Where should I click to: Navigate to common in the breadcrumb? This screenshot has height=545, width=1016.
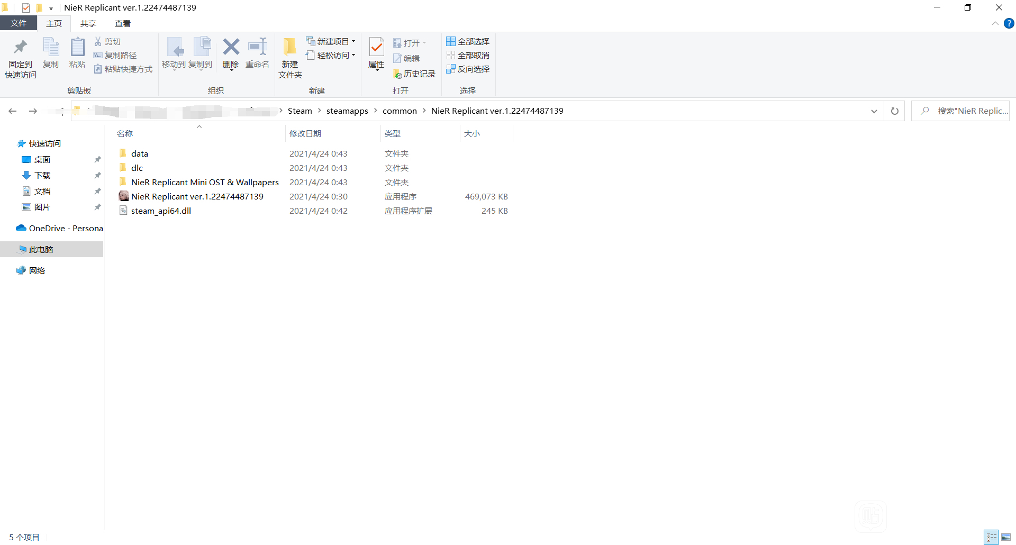pyautogui.click(x=400, y=111)
